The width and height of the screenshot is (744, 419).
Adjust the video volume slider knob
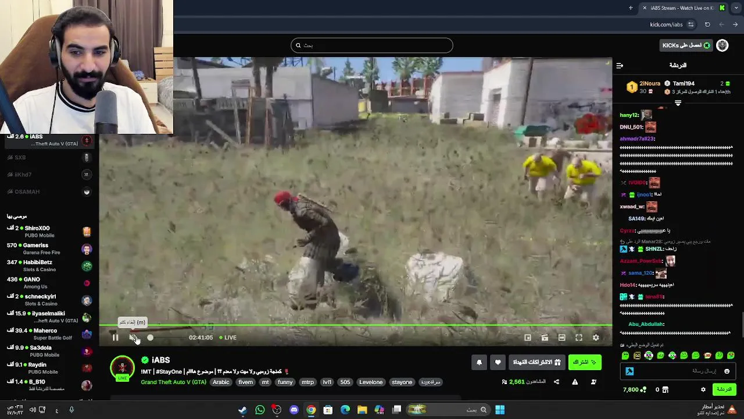[151, 338]
